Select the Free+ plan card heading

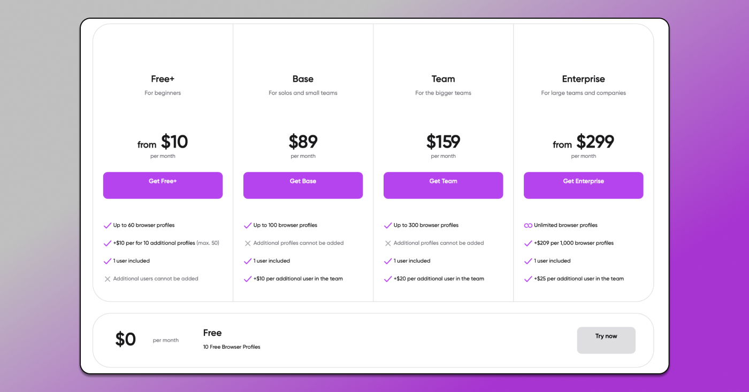click(163, 79)
